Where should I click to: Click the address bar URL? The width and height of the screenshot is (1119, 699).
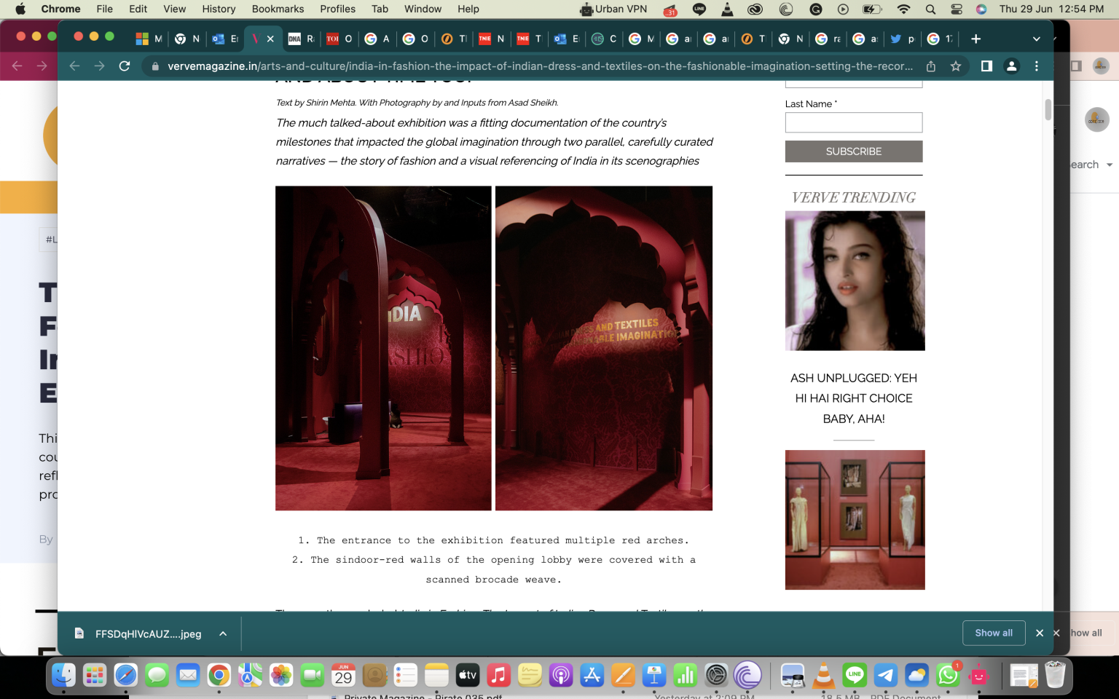pyautogui.click(x=540, y=66)
